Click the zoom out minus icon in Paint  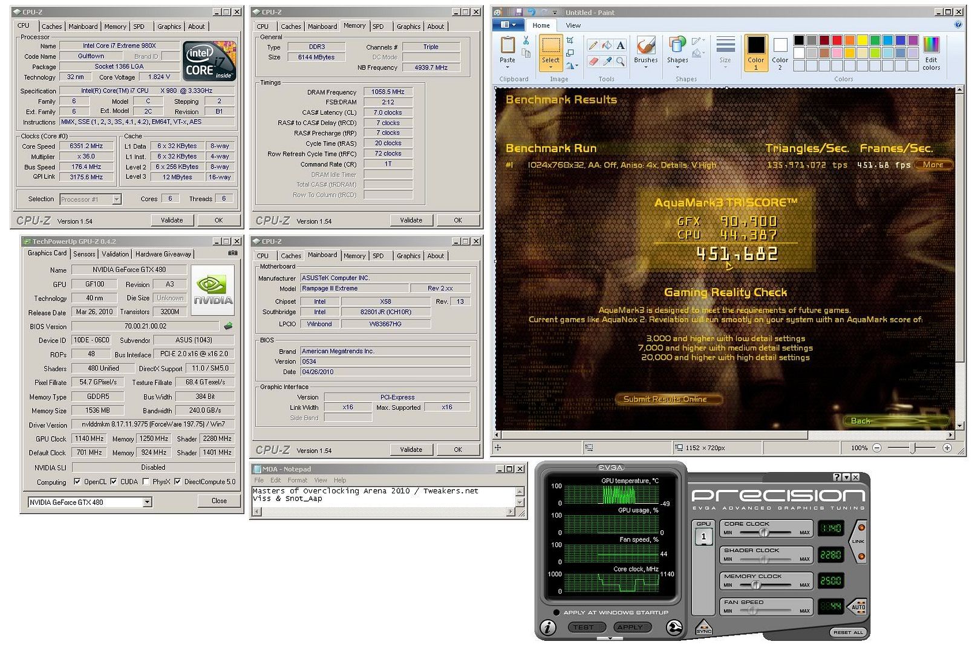tap(877, 448)
